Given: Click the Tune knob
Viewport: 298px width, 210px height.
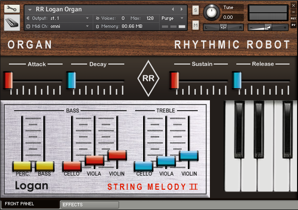Looking at the screenshot, I should (x=211, y=13).
